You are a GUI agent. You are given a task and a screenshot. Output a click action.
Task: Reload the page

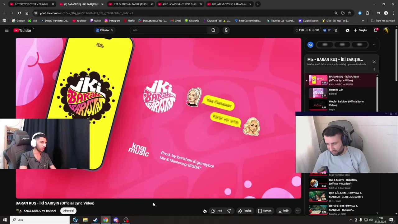coord(19,13)
